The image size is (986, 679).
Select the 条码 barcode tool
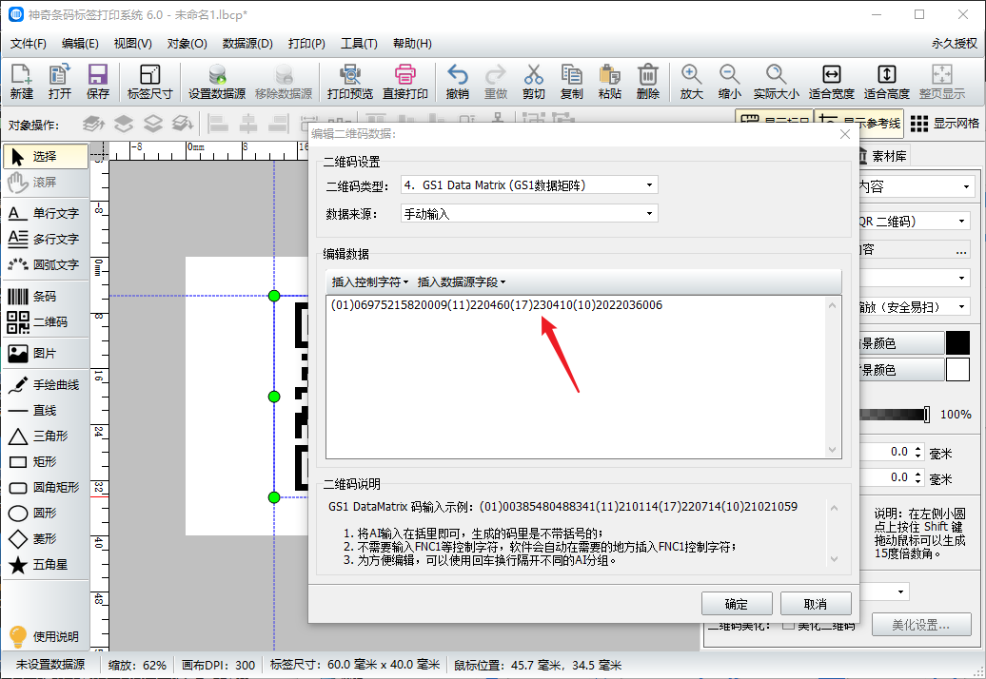coord(46,297)
